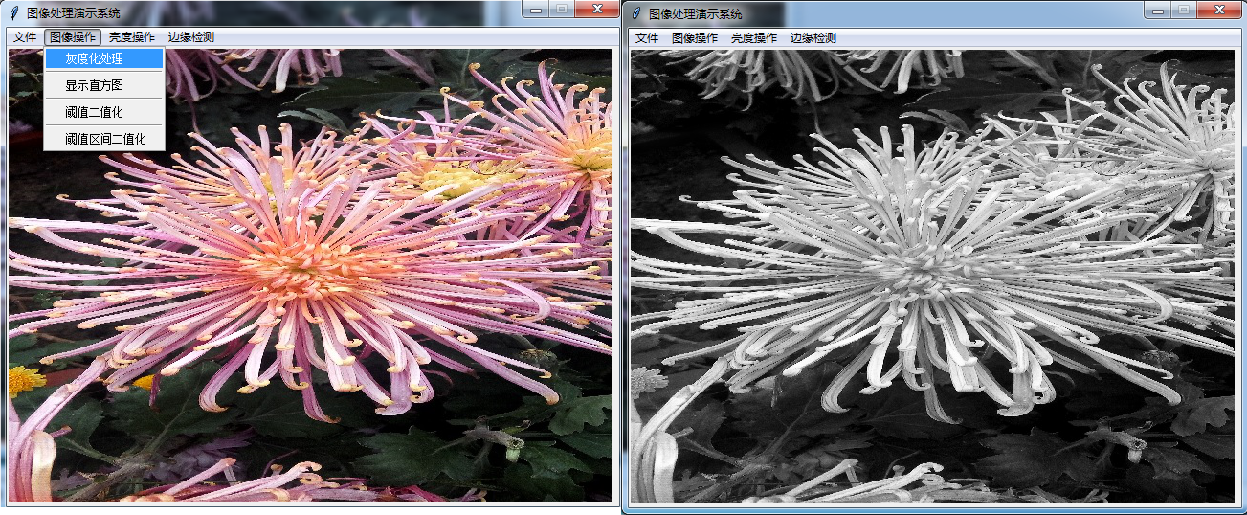This screenshot has height=515, width=1247.
Task: Close the right 图像处理演示系统 window
Action: (1218, 10)
